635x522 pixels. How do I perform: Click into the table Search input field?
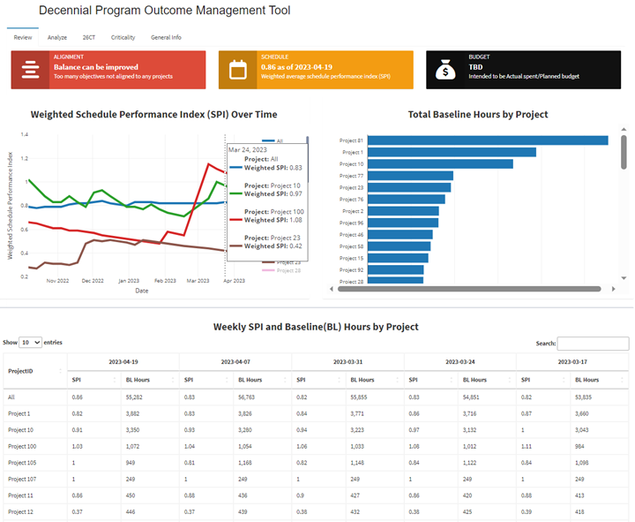click(x=593, y=344)
